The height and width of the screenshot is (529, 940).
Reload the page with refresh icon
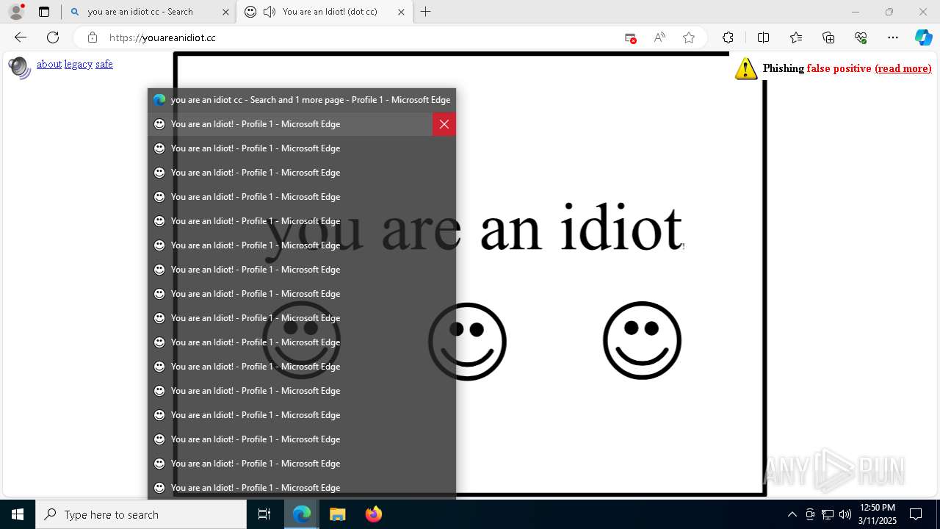(53, 37)
